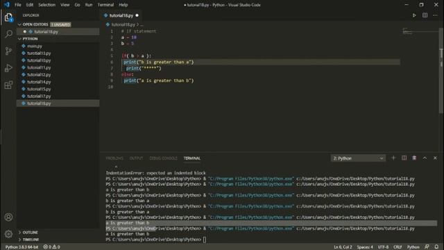Open Source Control view
Screen dimensions: 444x250
[8, 51]
